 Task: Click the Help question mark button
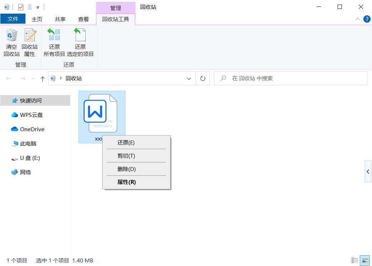pyautogui.click(x=367, y=19)
